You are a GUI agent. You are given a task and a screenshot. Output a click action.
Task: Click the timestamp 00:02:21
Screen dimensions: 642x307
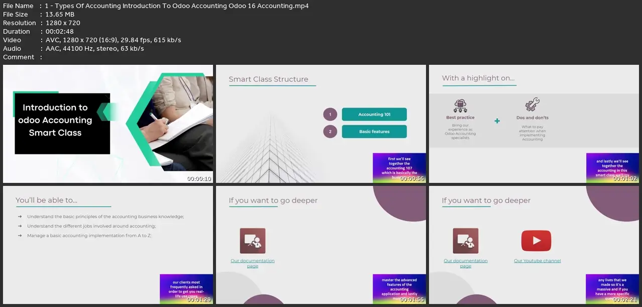click(625, 300)
